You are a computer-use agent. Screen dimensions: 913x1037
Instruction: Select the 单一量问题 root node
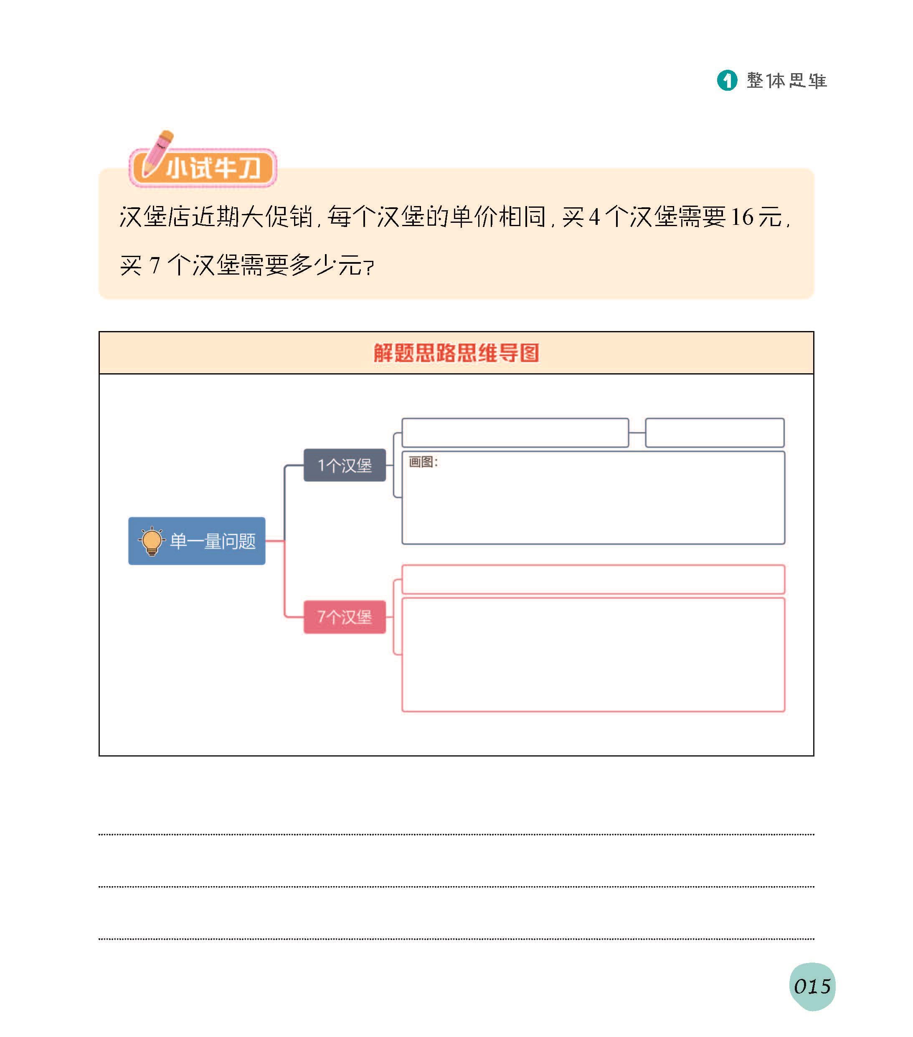[x=197, y=541]
